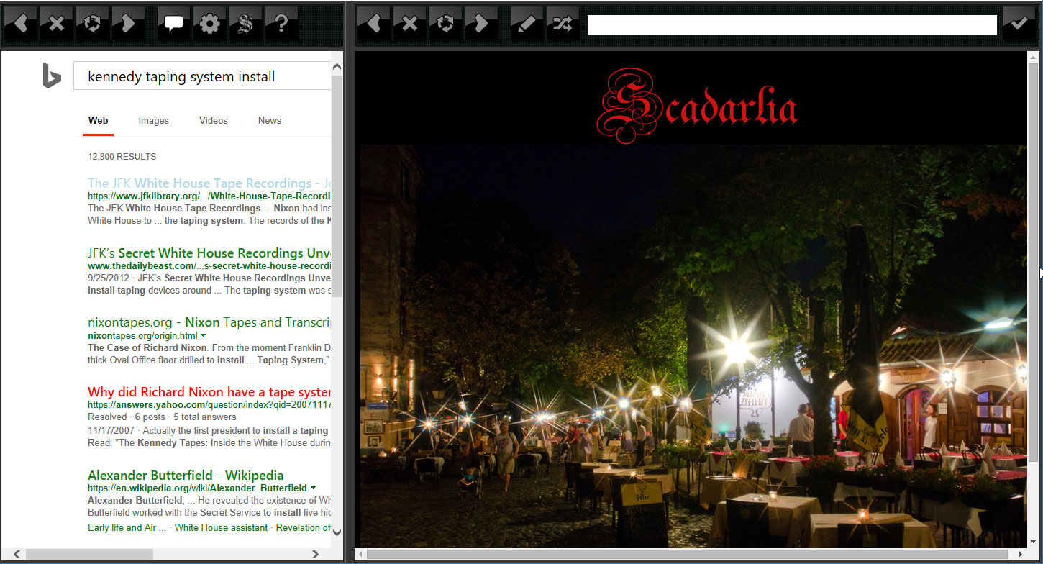1043x564 pixels.
Task: Click the left pane scroll down arrow
Action: [337, 533]
